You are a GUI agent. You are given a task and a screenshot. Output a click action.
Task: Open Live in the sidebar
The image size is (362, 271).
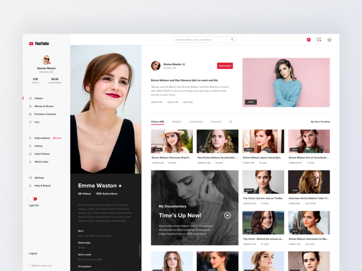(37, 122)
